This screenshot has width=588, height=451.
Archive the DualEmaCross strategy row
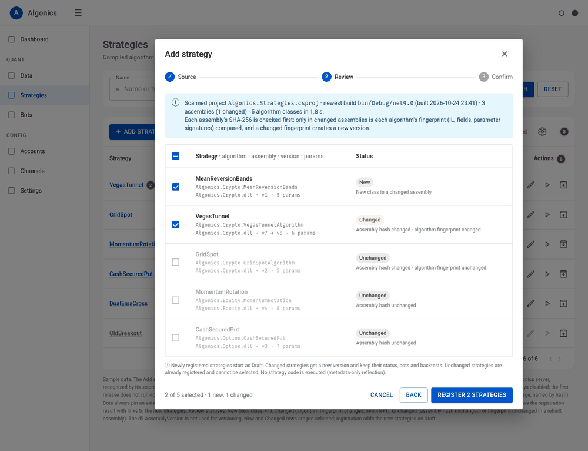point(563,303)
